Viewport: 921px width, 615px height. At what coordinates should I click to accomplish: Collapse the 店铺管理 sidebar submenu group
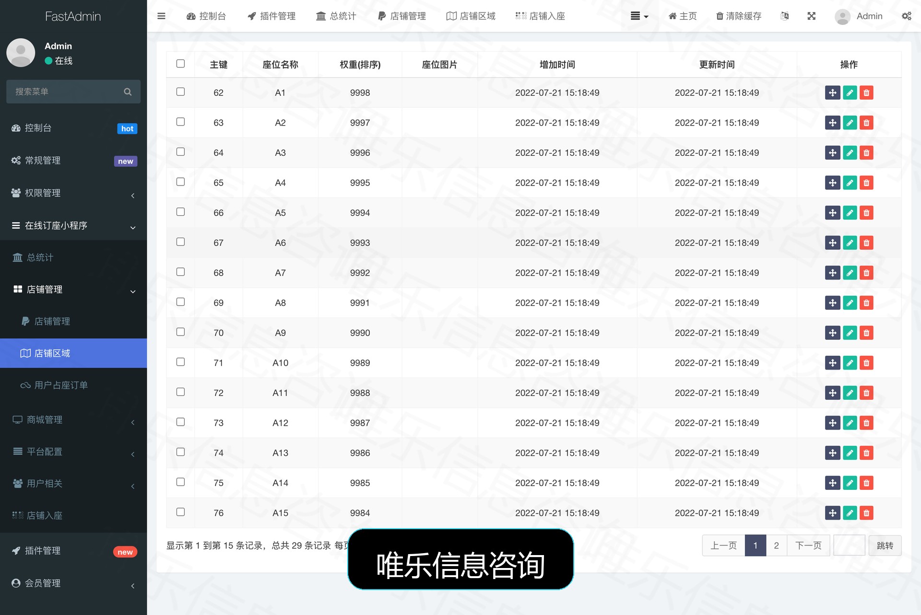[73, 289]
